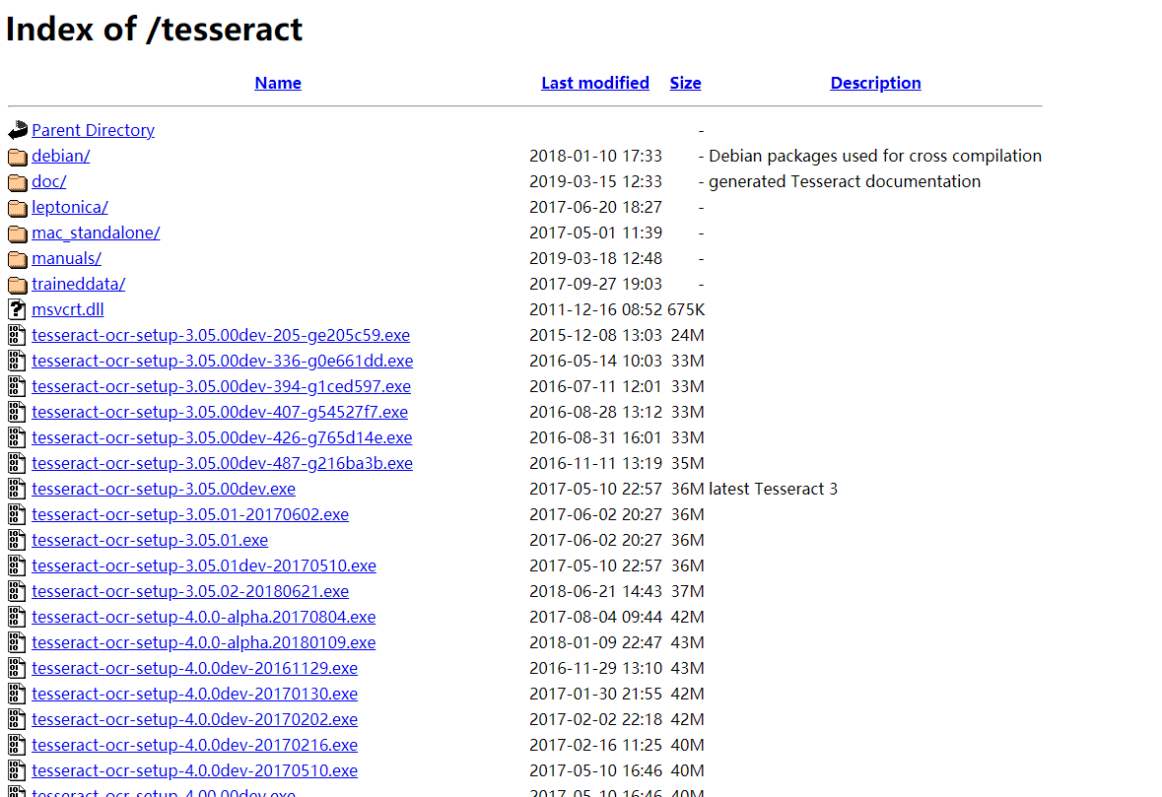Sort listing by the Description header
Screen dimensions: 1162x797
pyautogui.click(x=875, y=83)
